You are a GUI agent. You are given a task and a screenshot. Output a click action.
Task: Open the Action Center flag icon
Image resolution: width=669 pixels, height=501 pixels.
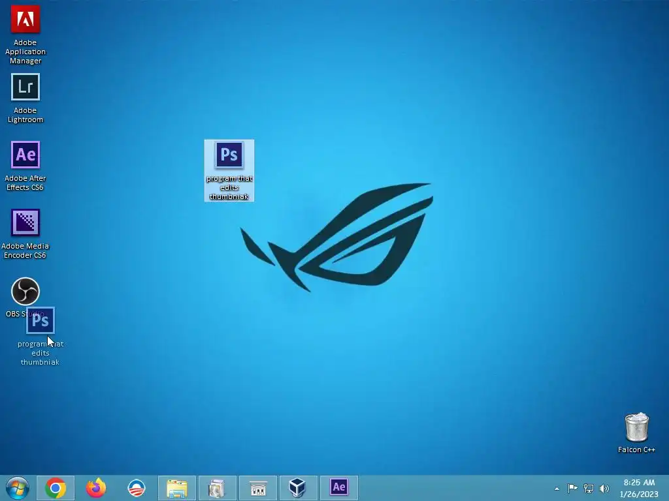(x=572, y=488)
